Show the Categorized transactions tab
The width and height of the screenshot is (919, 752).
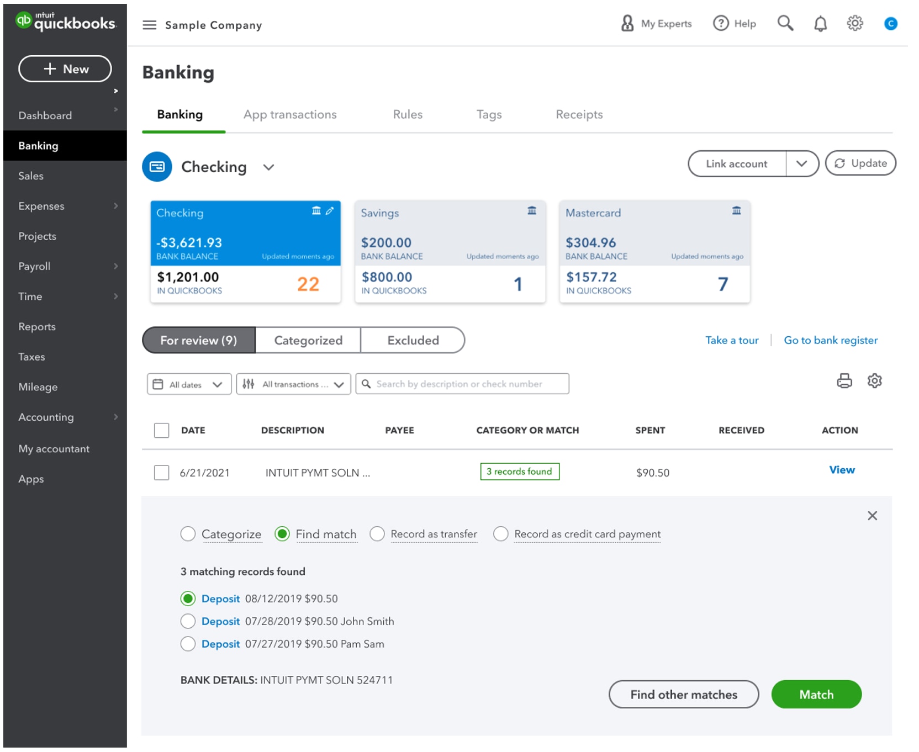(x=308, y=340)
